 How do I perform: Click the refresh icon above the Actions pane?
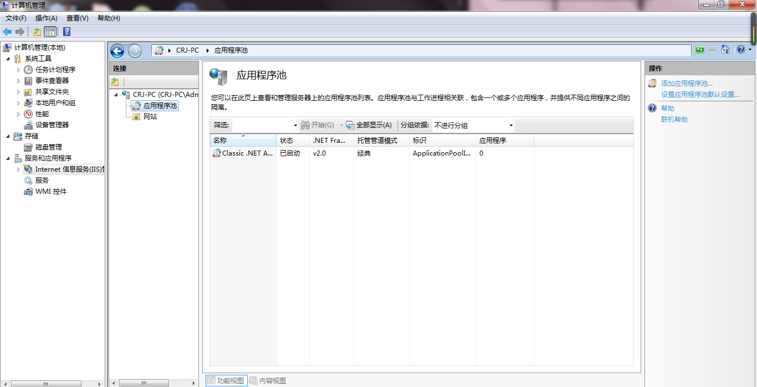point(699,50)
